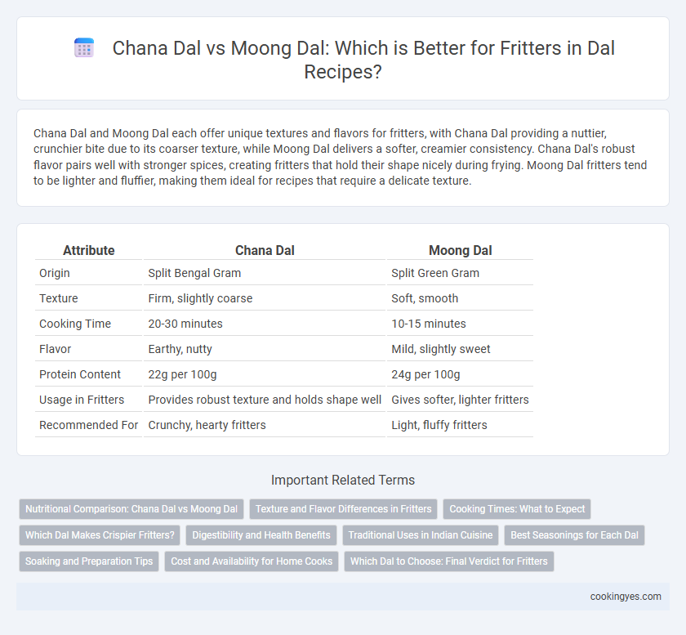Screen dimensions: 686x635
Task: Click Cost and Availability for Home Cooks
Action: point(252,561)
